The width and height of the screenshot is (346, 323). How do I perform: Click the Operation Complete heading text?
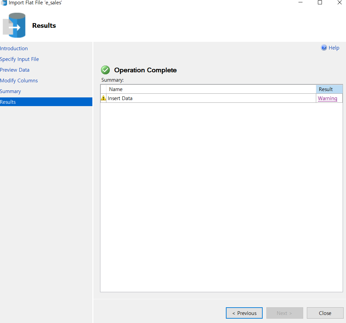(x=146, y=70)
